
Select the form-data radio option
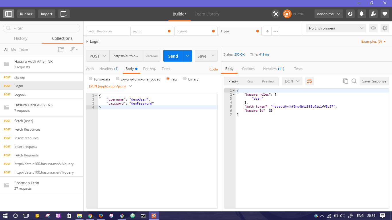coord(91,79)
